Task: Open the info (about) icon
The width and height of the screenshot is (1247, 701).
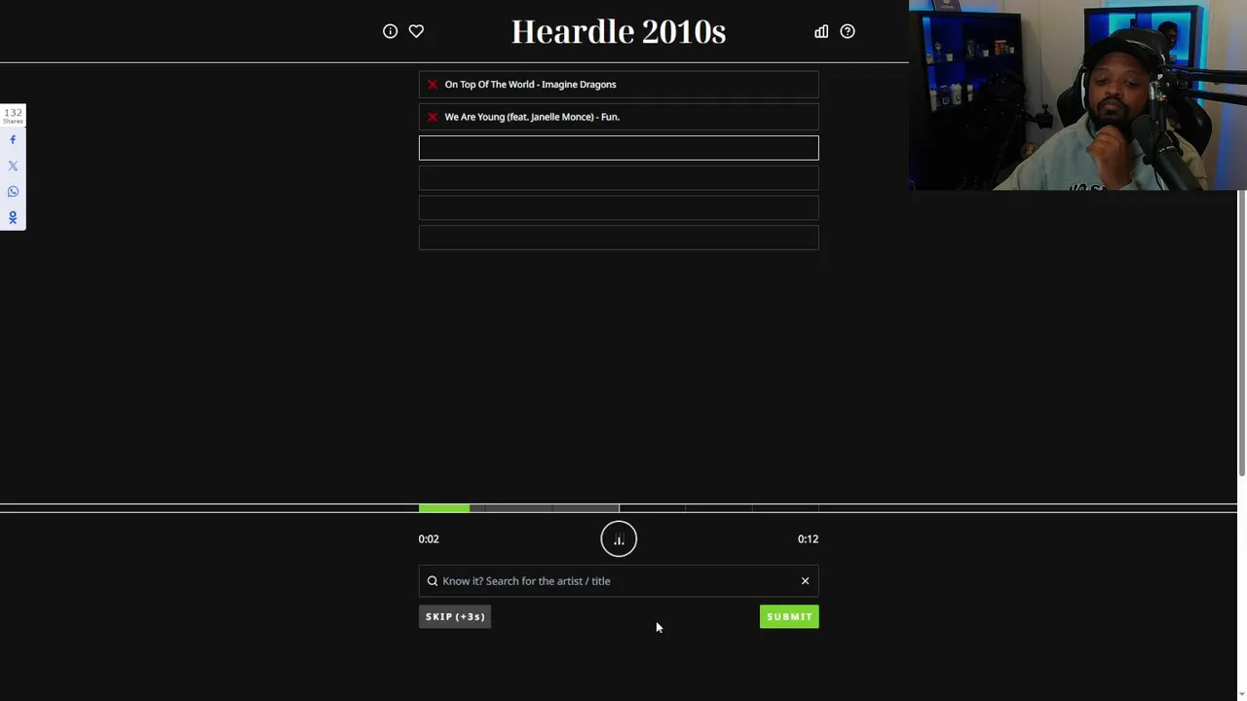Action: click(390, 31)
